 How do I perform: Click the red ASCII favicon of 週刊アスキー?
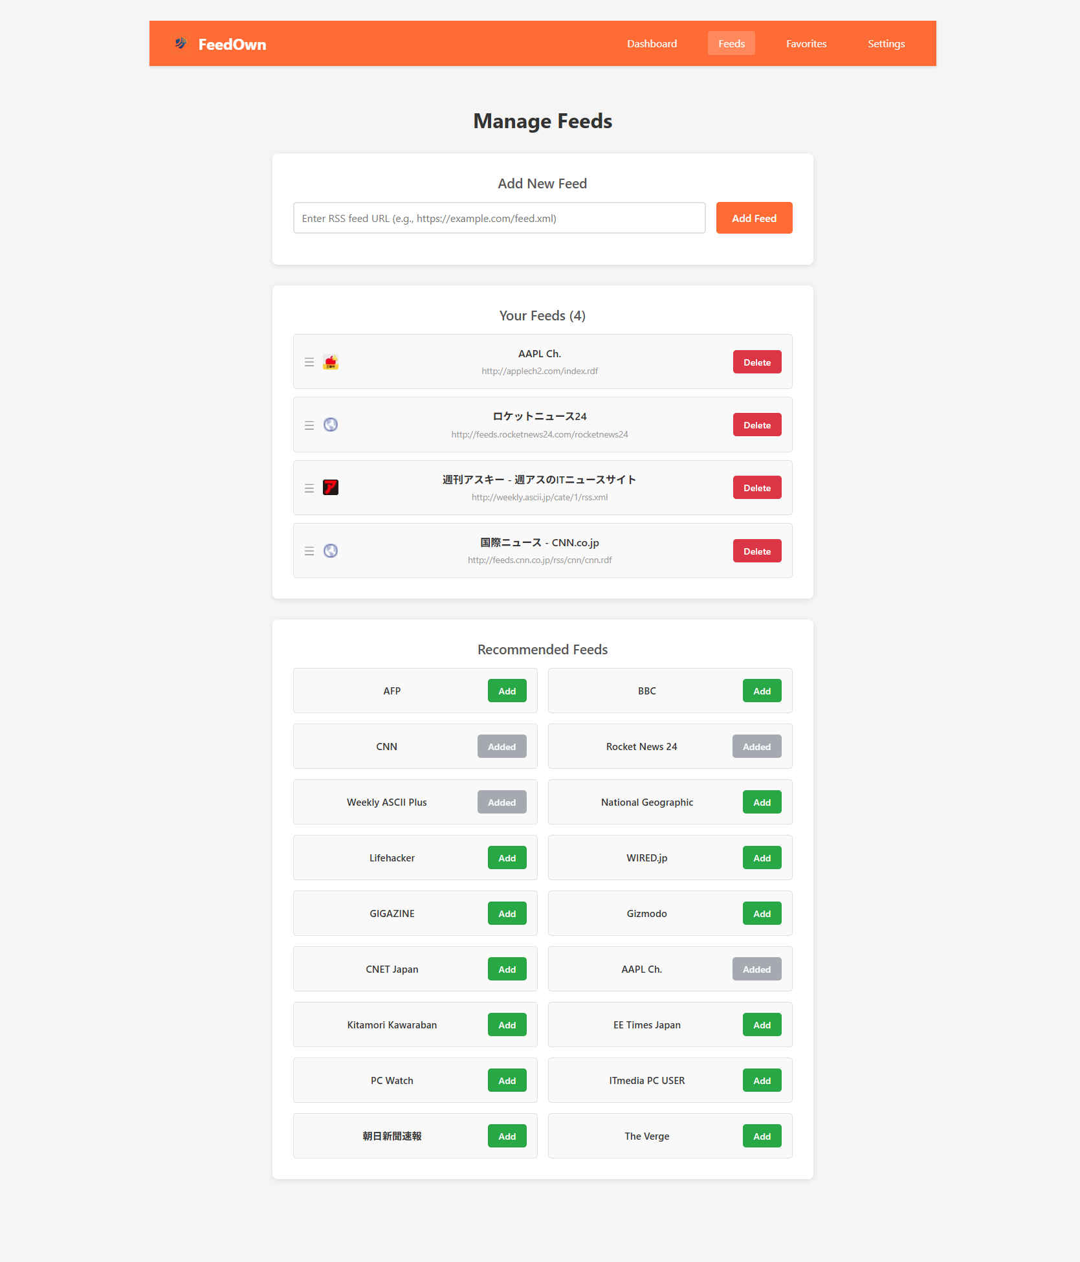tap(331, 487)
